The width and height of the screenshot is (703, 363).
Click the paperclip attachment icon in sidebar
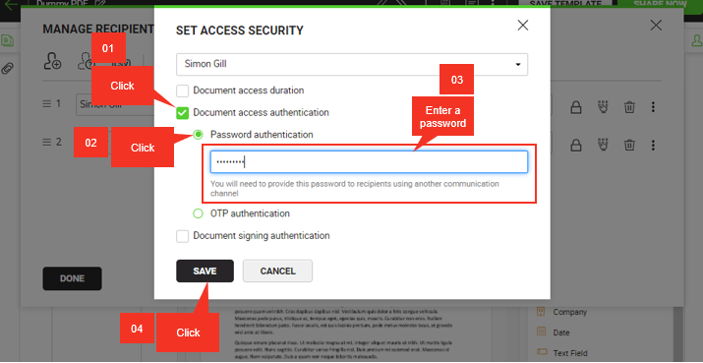click(x=8, y=68)
